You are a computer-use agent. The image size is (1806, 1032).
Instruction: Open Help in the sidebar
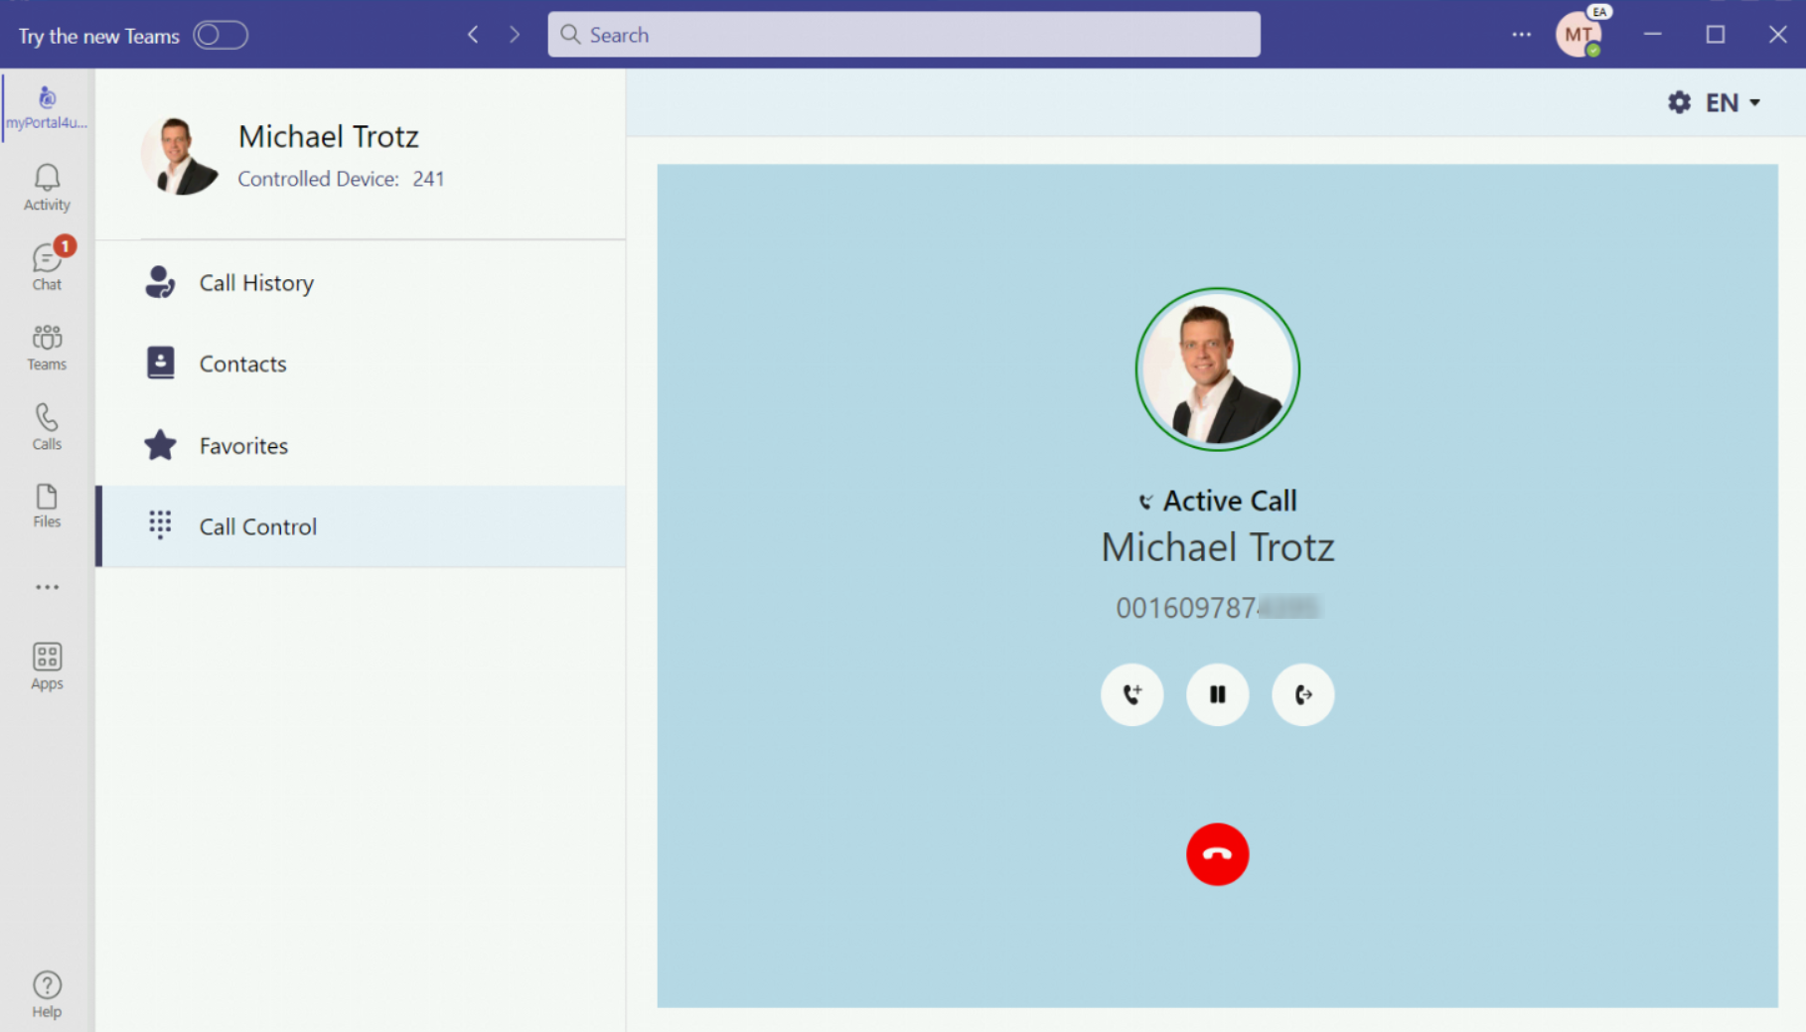click(x=47, y=994)
